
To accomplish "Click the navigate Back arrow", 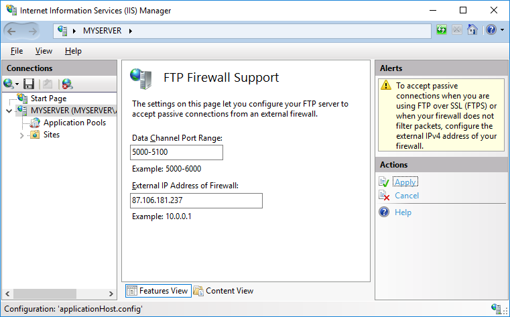I will [x=13, y=31].
